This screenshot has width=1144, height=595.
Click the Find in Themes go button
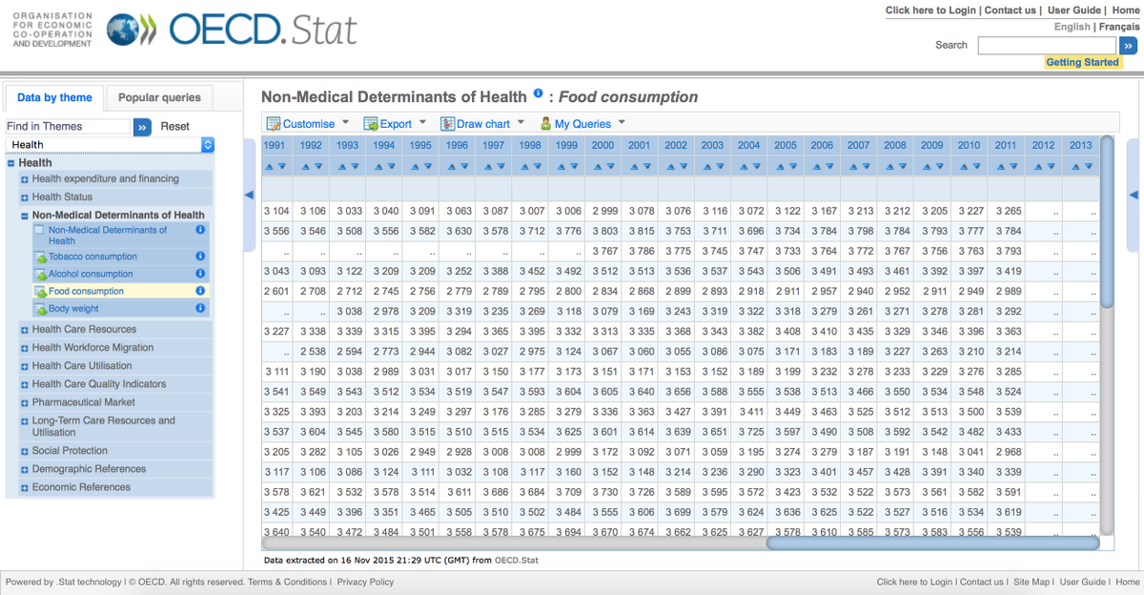(142, 126)
